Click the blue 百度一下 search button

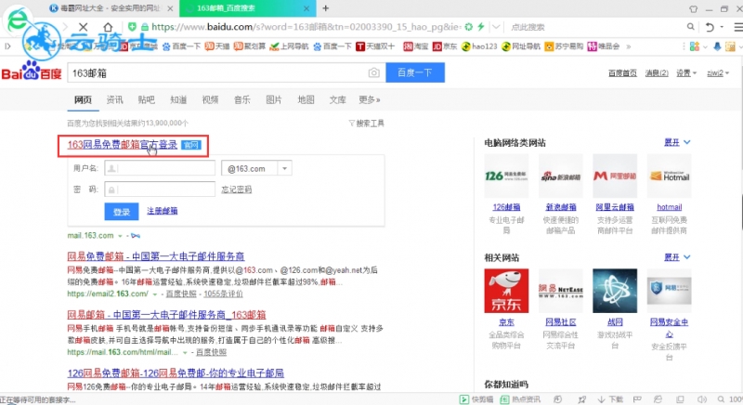[415, 72]
